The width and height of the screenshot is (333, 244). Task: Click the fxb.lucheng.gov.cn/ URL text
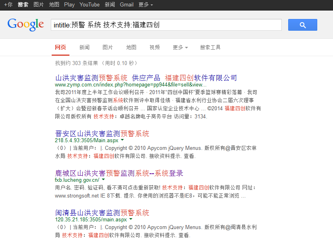coord(77,180)
